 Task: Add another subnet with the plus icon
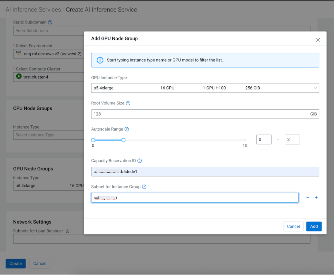tap(316, 197)
